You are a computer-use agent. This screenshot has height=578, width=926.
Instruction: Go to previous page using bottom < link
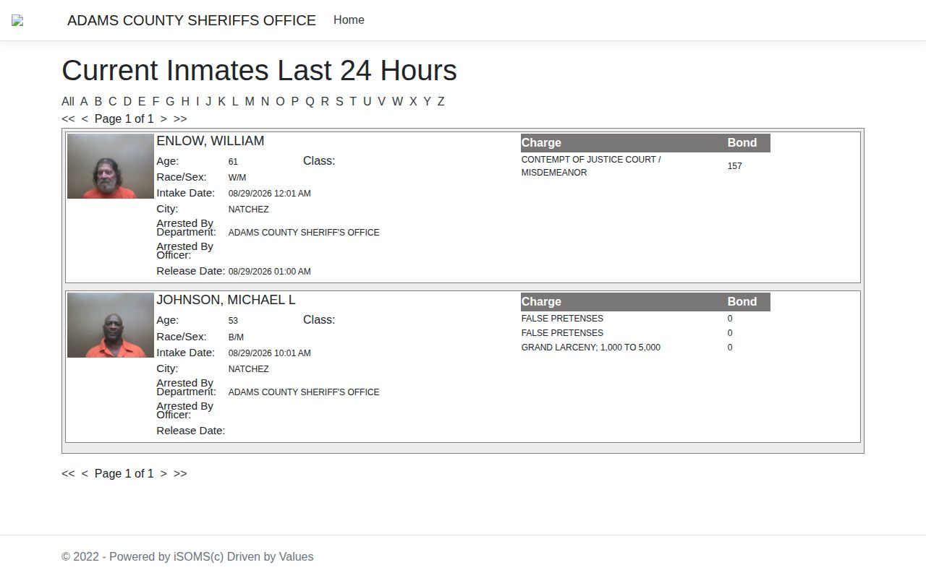tap(85, 474)
